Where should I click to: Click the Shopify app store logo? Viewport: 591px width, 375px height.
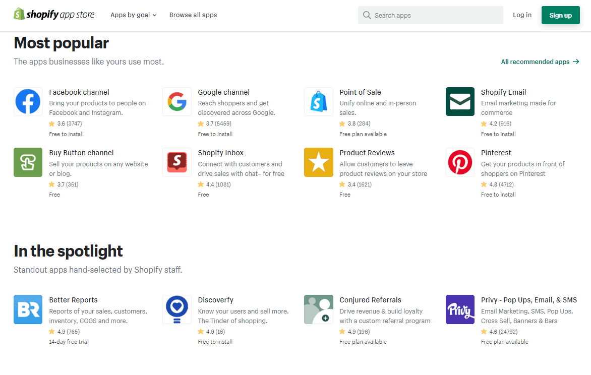54,15
